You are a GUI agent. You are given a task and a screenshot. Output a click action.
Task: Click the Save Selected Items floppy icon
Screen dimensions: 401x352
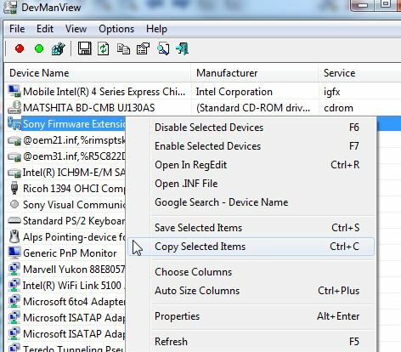click(x=84, y=48)
